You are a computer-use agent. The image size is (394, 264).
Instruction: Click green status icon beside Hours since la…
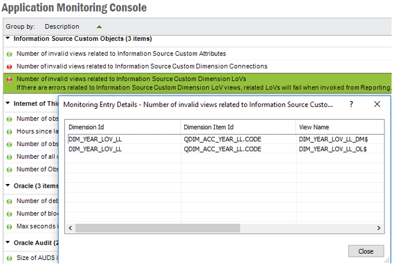(10, 131)
